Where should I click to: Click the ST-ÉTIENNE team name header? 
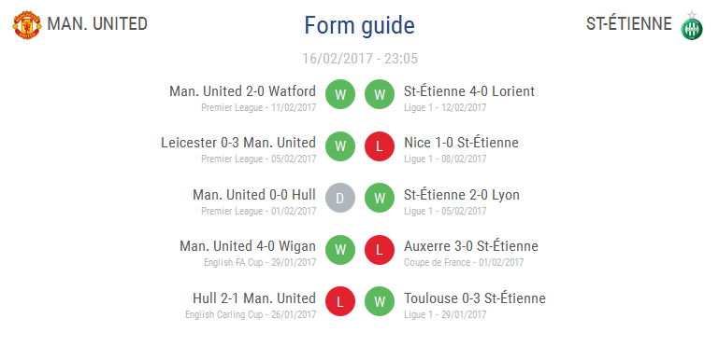[629, 24]
